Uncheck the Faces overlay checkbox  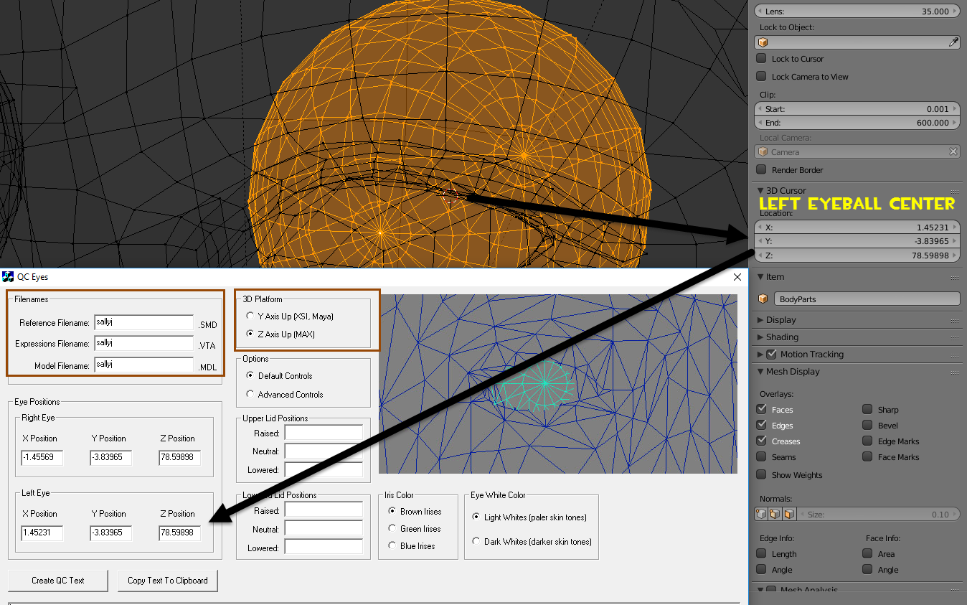(x=761, y=410)
